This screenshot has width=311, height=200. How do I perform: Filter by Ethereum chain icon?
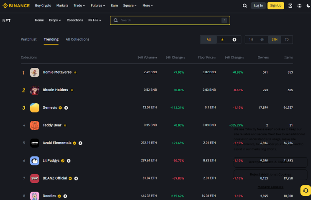[234, 40]
